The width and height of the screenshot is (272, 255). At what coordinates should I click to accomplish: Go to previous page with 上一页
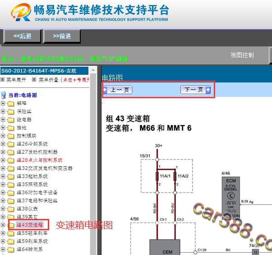(x=118, y=90)
